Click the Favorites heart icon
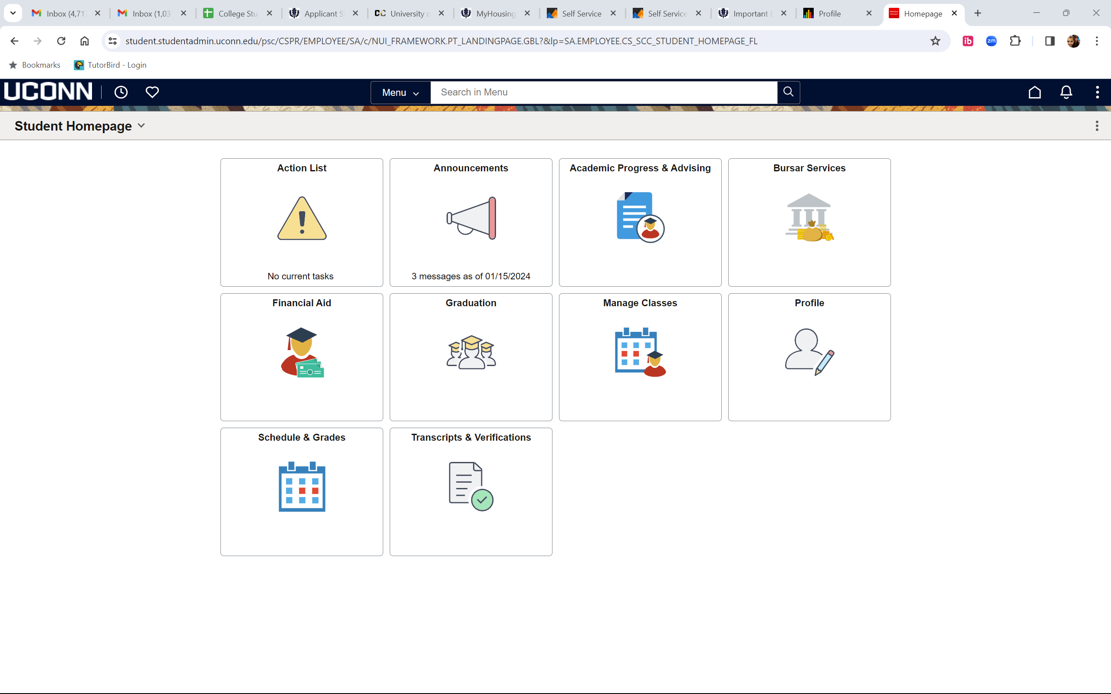The height and width of the screenshot is (694, 1111). click(152, 92)
